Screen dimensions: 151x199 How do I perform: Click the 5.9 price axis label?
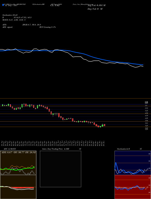(146, 106)
